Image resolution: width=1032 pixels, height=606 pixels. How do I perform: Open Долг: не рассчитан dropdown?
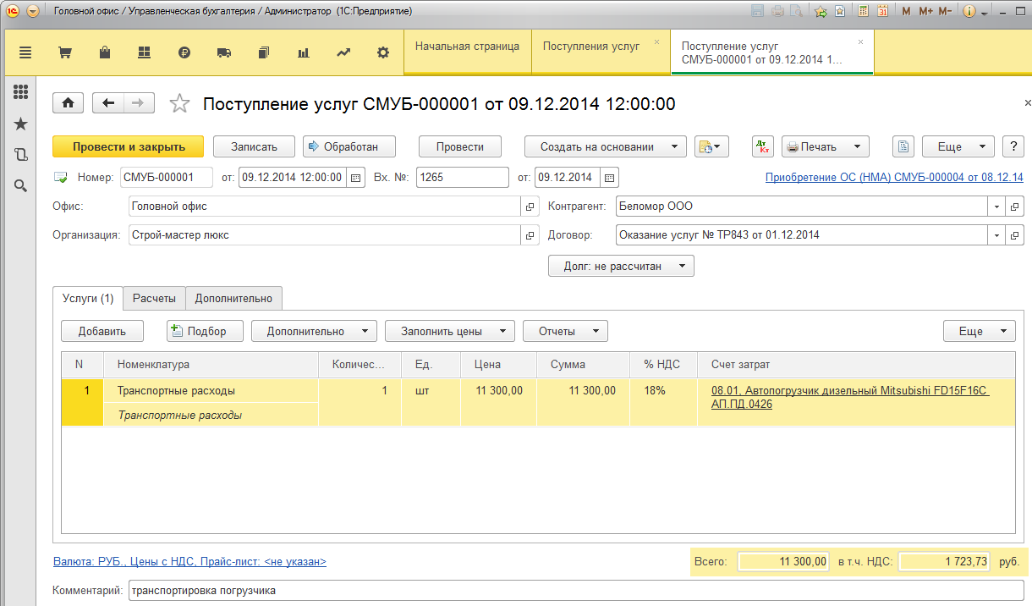622,266
